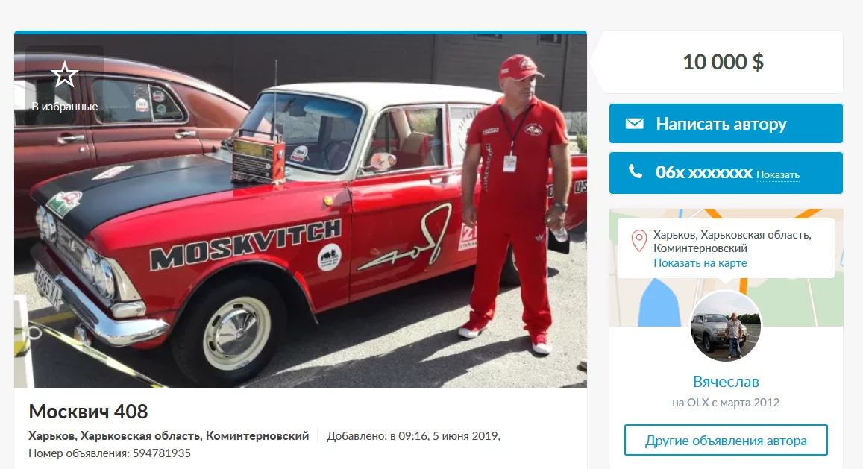Open seller name Вячеслав profile link
This screenshot has width=863, height=469.
(726, 382)
